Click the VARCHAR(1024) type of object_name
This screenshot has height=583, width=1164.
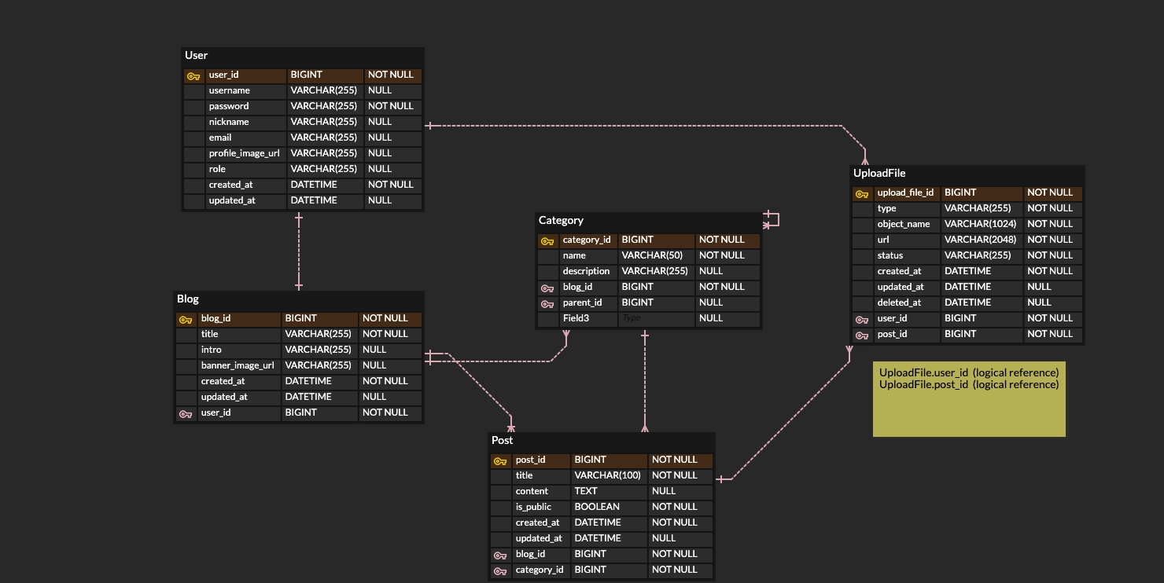(x=980, y=224)
